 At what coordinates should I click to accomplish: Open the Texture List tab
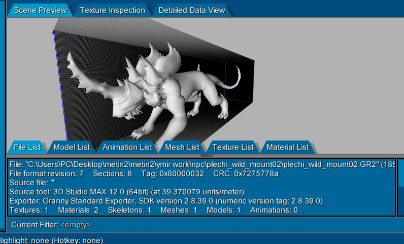(x=233, y=147)
